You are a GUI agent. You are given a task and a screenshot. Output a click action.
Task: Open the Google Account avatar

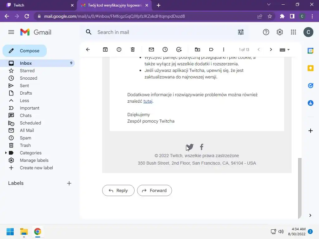tap(308, 32)
